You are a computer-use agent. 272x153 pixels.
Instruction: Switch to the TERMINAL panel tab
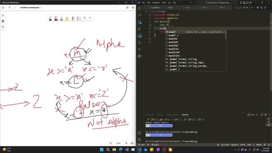point(185,115)
